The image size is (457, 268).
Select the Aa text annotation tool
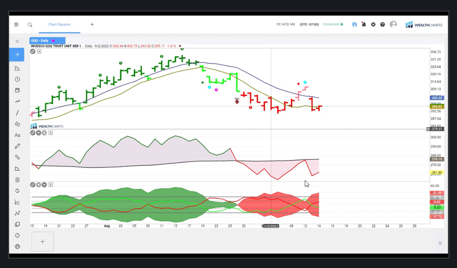[x=18, y=135]
